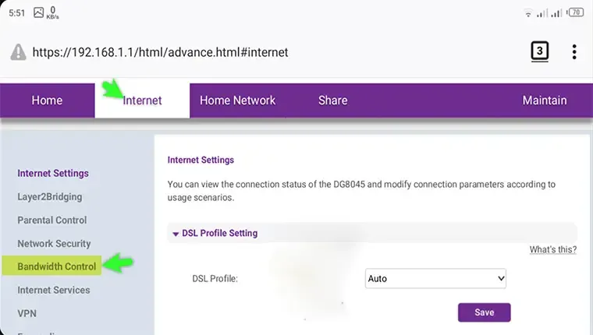The width and height of the screenshot is (593, 335).
Task: Click the What's this? help link
Action: (x=553, y=249)
